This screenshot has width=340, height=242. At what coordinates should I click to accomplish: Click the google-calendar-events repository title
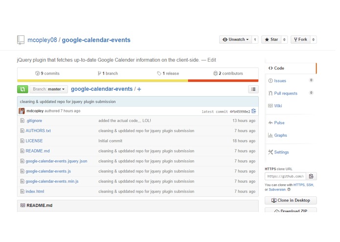pyautogui.click(x=96, y=40)
